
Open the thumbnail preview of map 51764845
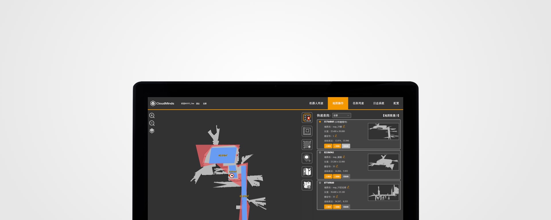click(x=383, y=131)
